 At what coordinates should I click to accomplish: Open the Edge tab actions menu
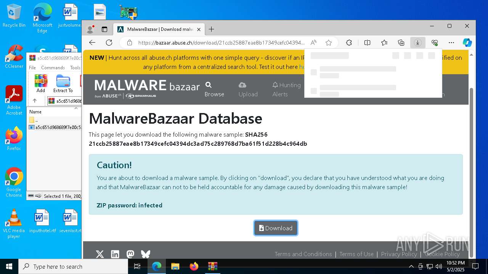pos(104,29)
